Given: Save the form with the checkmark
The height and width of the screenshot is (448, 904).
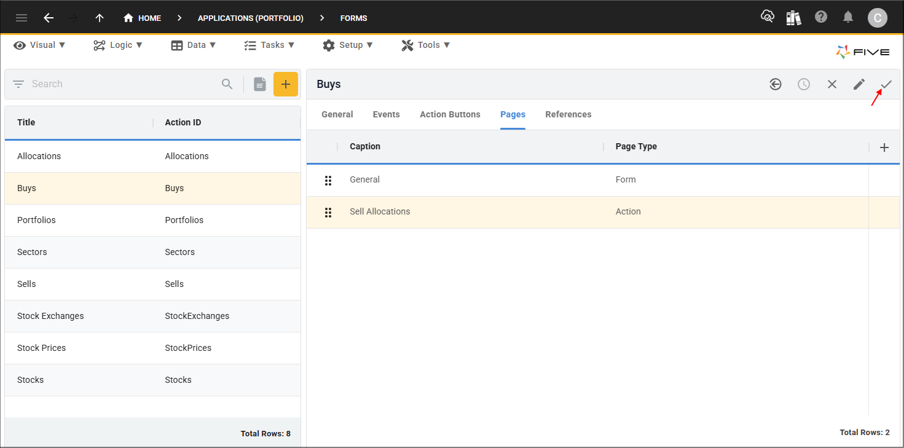Looking at the screenshot, I should [x=886, y=84].
